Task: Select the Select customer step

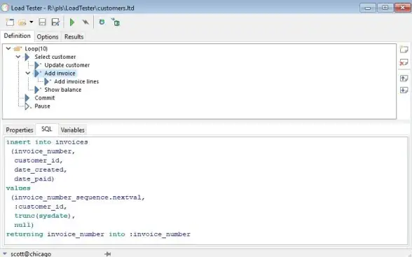Action: click(x=55, y=57)
